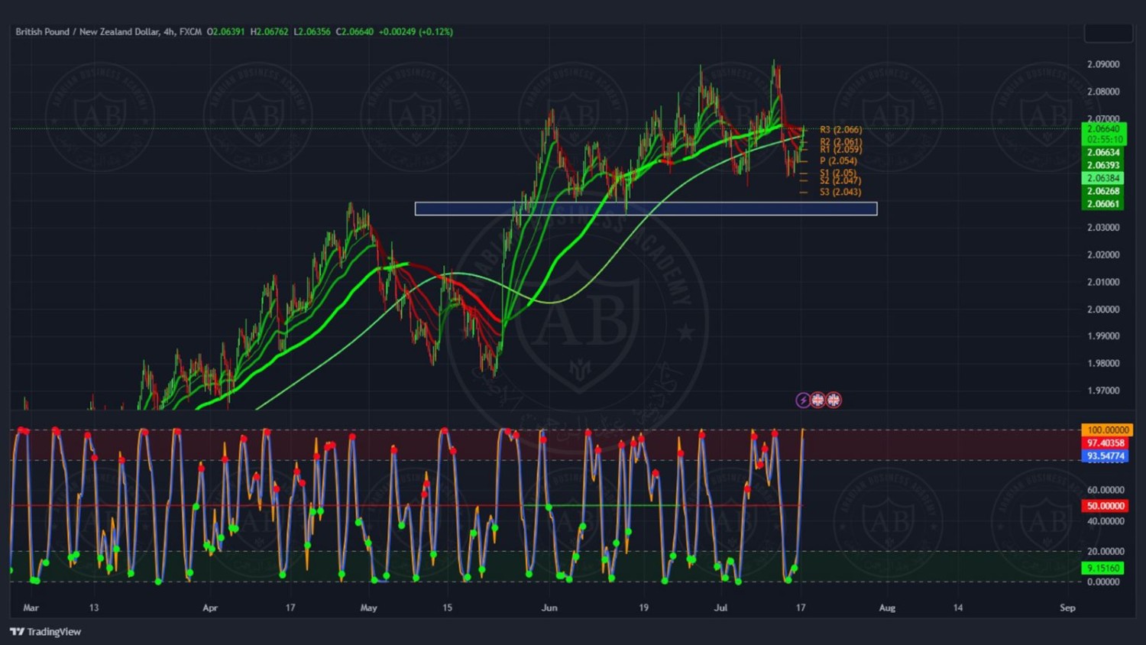Select the orange 100.00000 oscillator label
The width and height of the screenshot is (1146, 645).
1107,430
